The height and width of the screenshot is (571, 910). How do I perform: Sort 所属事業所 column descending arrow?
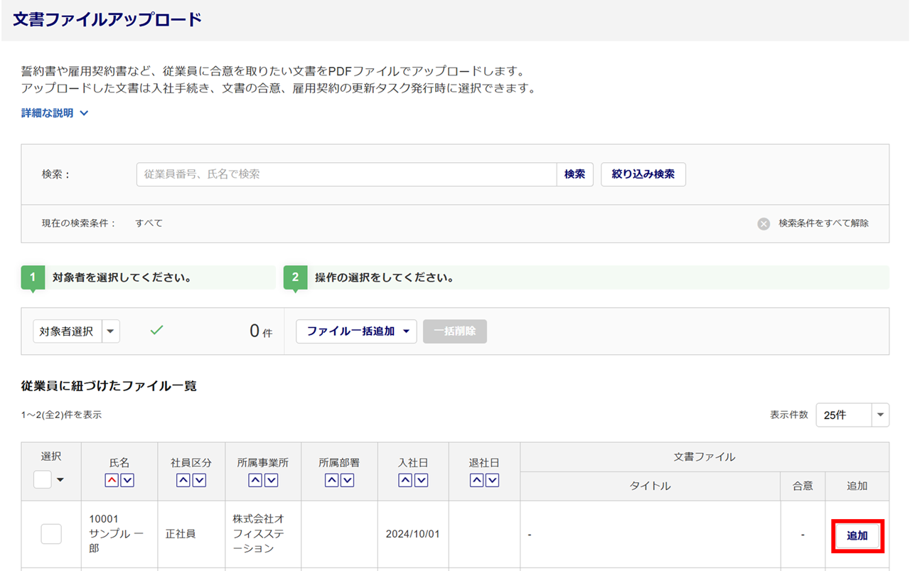pos(272,481)
